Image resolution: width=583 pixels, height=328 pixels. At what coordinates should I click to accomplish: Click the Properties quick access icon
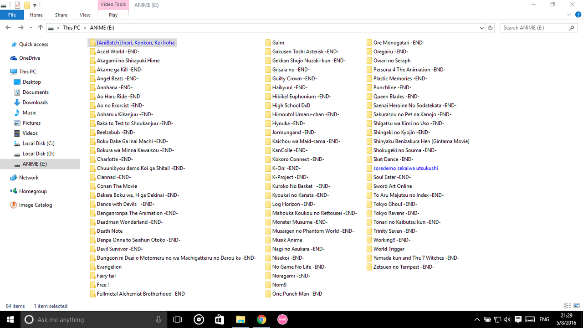click(x=17, y=5)
